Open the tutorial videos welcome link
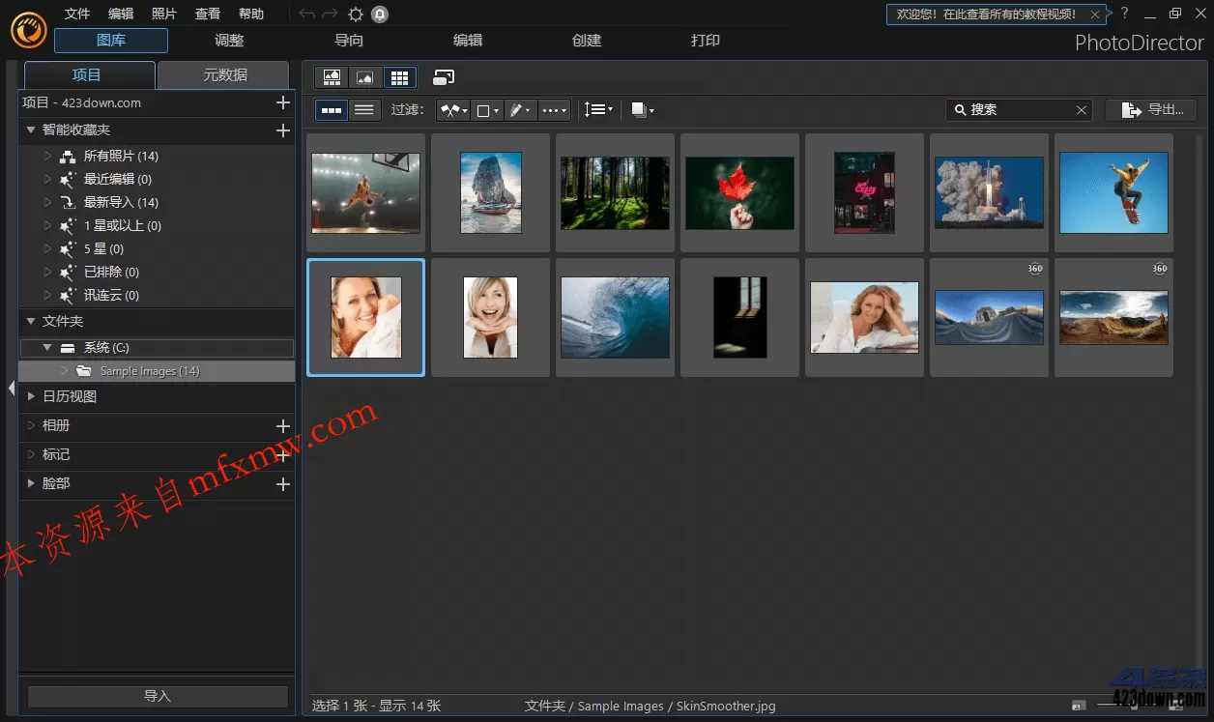Image resolution: width=1214 pixels, height=722 pixels. (x=986, y=14)
